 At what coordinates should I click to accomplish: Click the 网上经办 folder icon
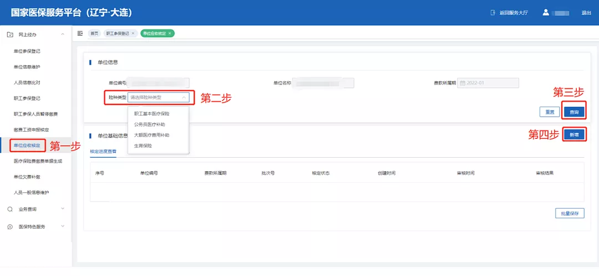pyautogui.click(x=10, y=34)
